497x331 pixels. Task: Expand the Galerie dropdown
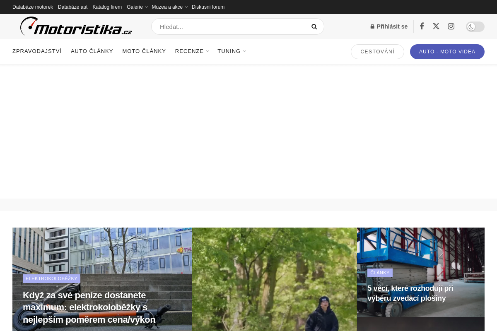[137, 7]
